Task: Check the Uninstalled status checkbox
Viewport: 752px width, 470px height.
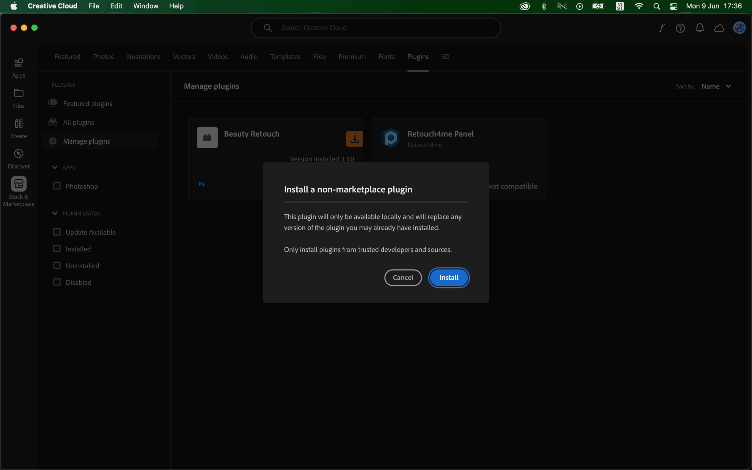Action: [x=57, y=266]
